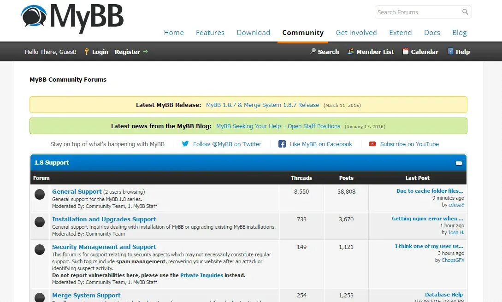502x302 pixels.
Task: Click Security Management post count 1,121
Action: click(x=346, y=247)
